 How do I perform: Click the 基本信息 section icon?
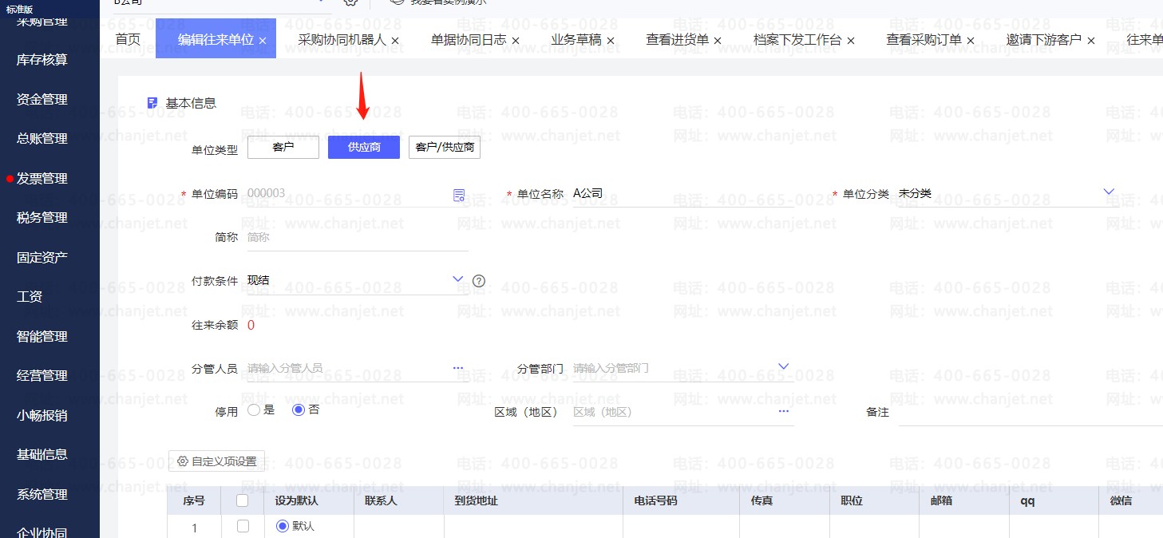click(x=152, y=103)
